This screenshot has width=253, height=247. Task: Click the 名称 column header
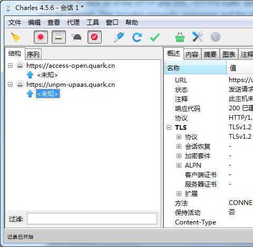point(196,68)
